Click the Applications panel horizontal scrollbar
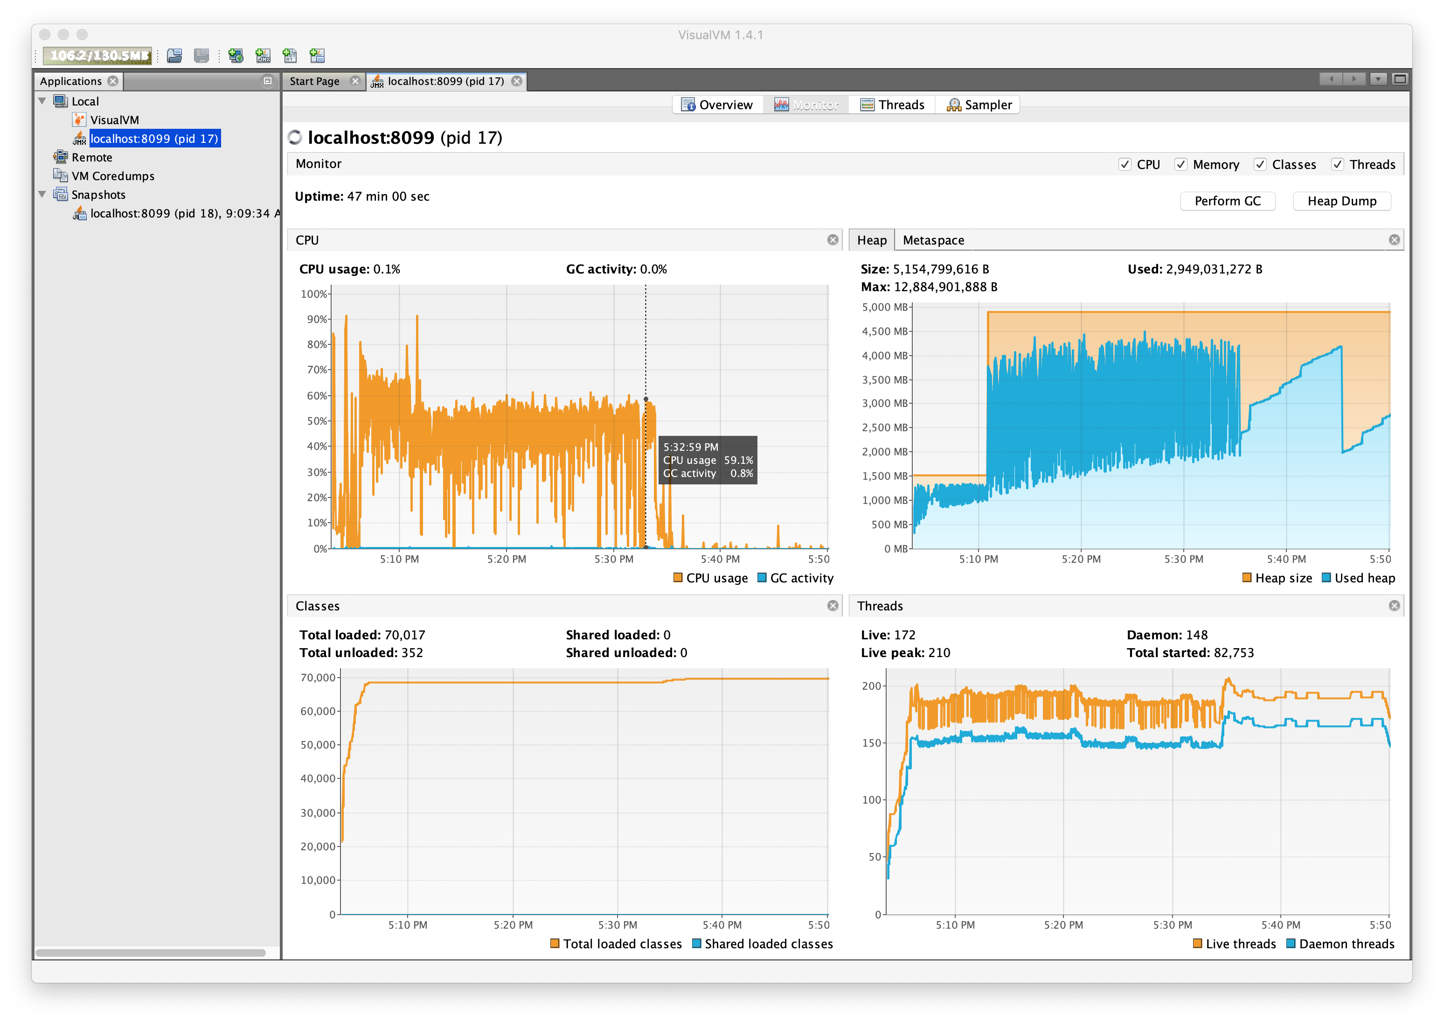Viewport: 1444px width, 1022px height. pos(150,952)
